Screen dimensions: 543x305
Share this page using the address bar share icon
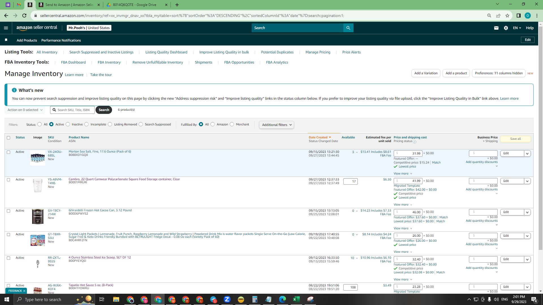(x=498, y=16)
